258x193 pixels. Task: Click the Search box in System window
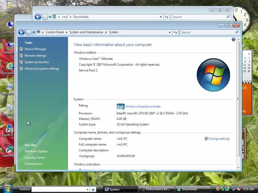207,32
